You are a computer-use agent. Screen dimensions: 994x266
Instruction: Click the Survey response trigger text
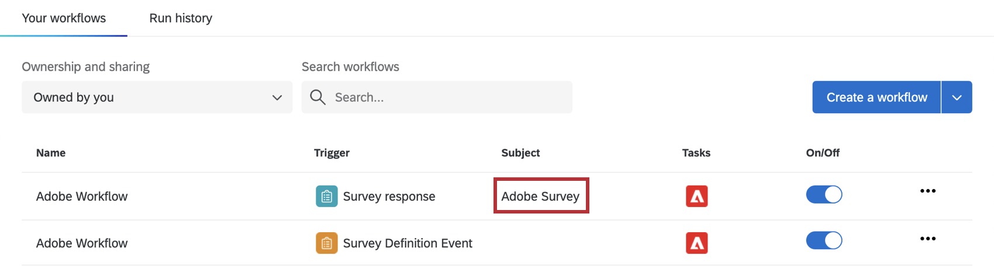389,197
